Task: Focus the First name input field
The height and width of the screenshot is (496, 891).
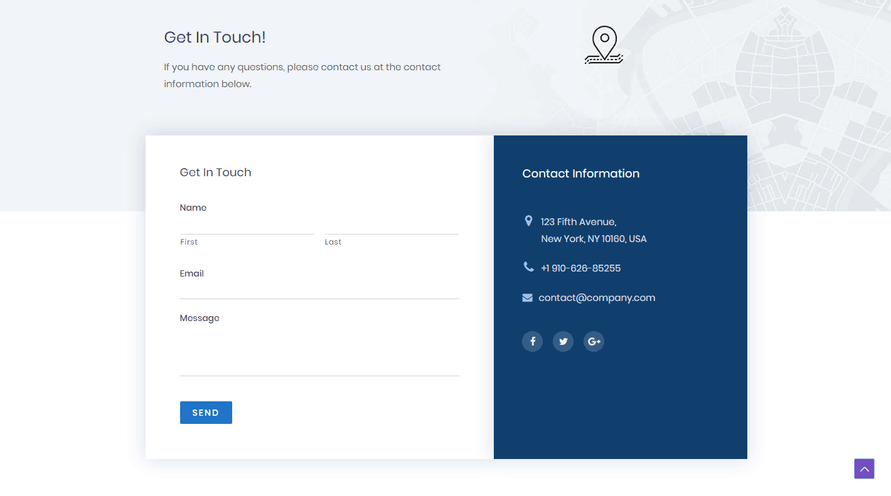Action: [247, 226]
